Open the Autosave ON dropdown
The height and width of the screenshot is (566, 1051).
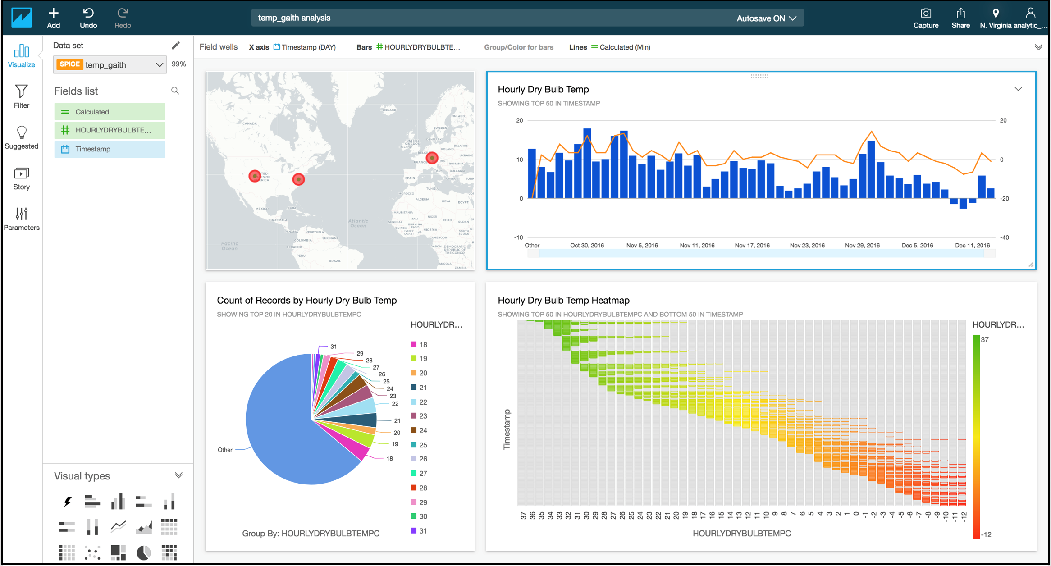tap(767, 18)
